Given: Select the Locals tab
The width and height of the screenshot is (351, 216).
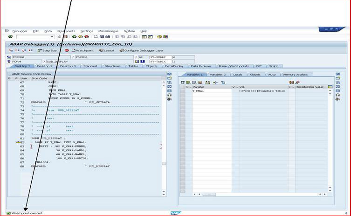Looking at the screenshot, I should pos(238,74).
